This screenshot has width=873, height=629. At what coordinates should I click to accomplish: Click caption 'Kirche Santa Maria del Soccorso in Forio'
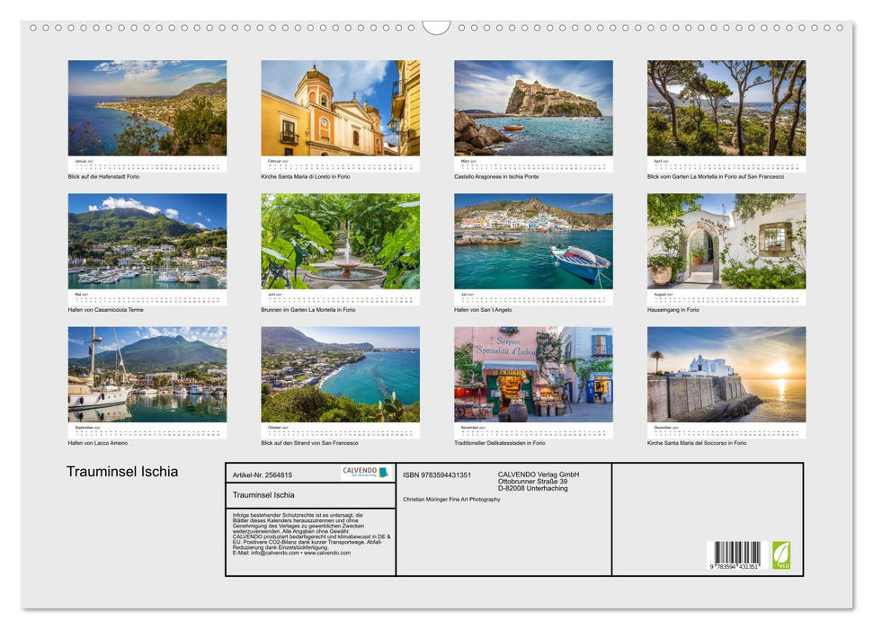[697, 443]
